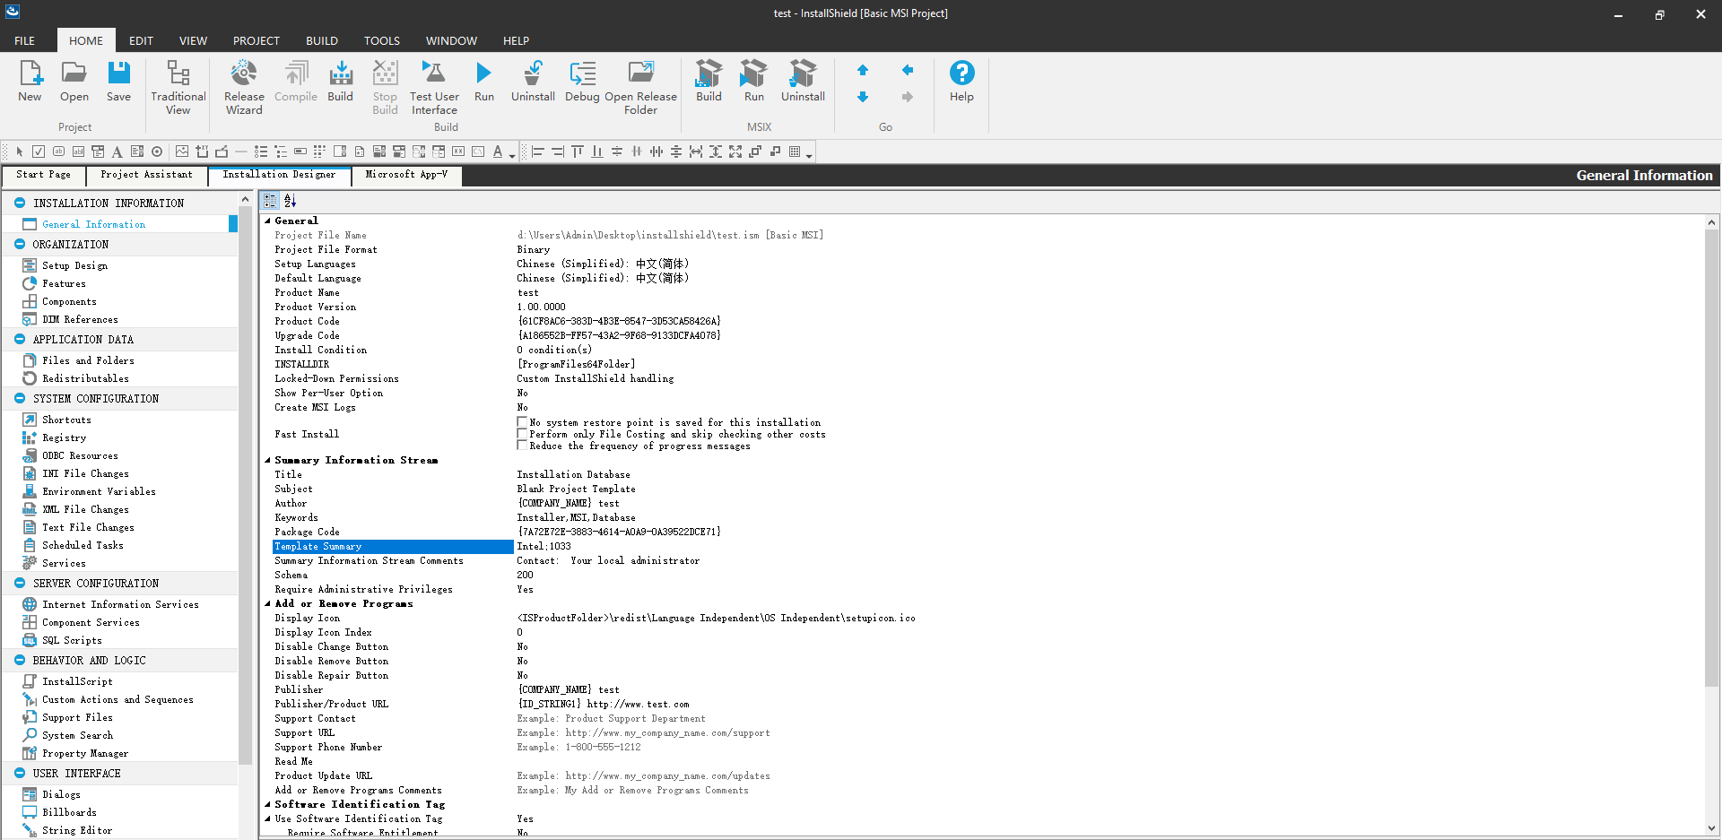
Task: Open the EDIT ribbon tab
Action: click(141, 40)
